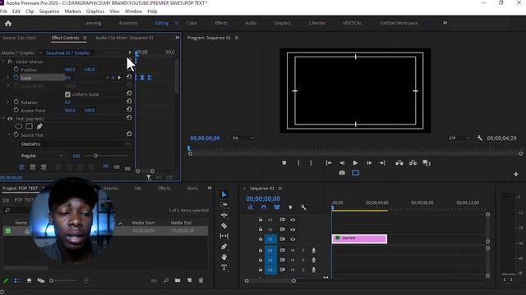Toggle Rotation animation stopwatch
This screenshot has width=526, height=295.
pyautogui.click(x=16, y=102)
